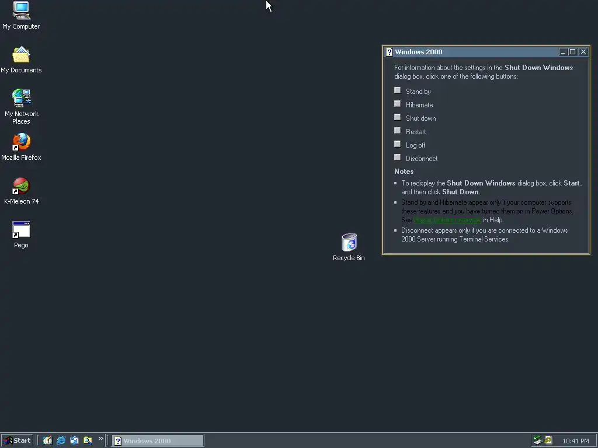
Task: Maximize the Windows 2000 help window
Action: (572, 52)
